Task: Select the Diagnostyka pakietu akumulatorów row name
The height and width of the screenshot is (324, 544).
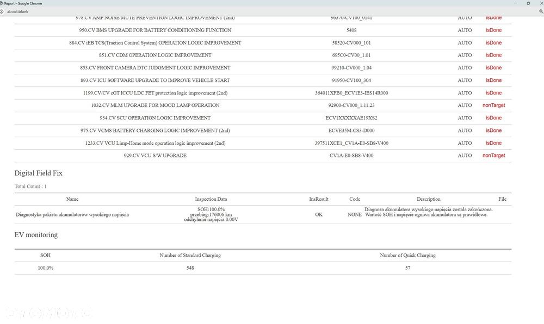Action: (72, 214)
